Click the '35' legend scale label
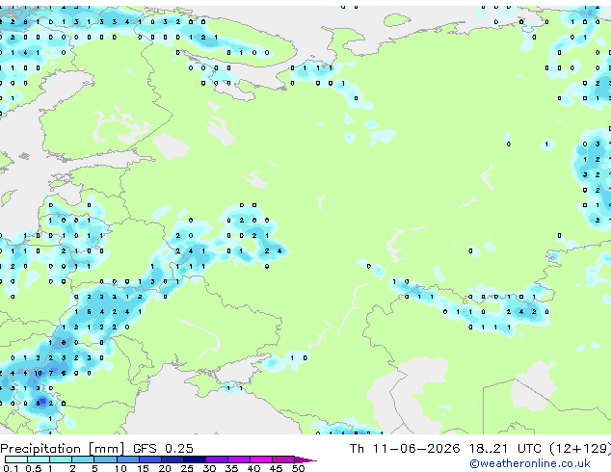Screen dimensions: 611x472 pos(231,468)
